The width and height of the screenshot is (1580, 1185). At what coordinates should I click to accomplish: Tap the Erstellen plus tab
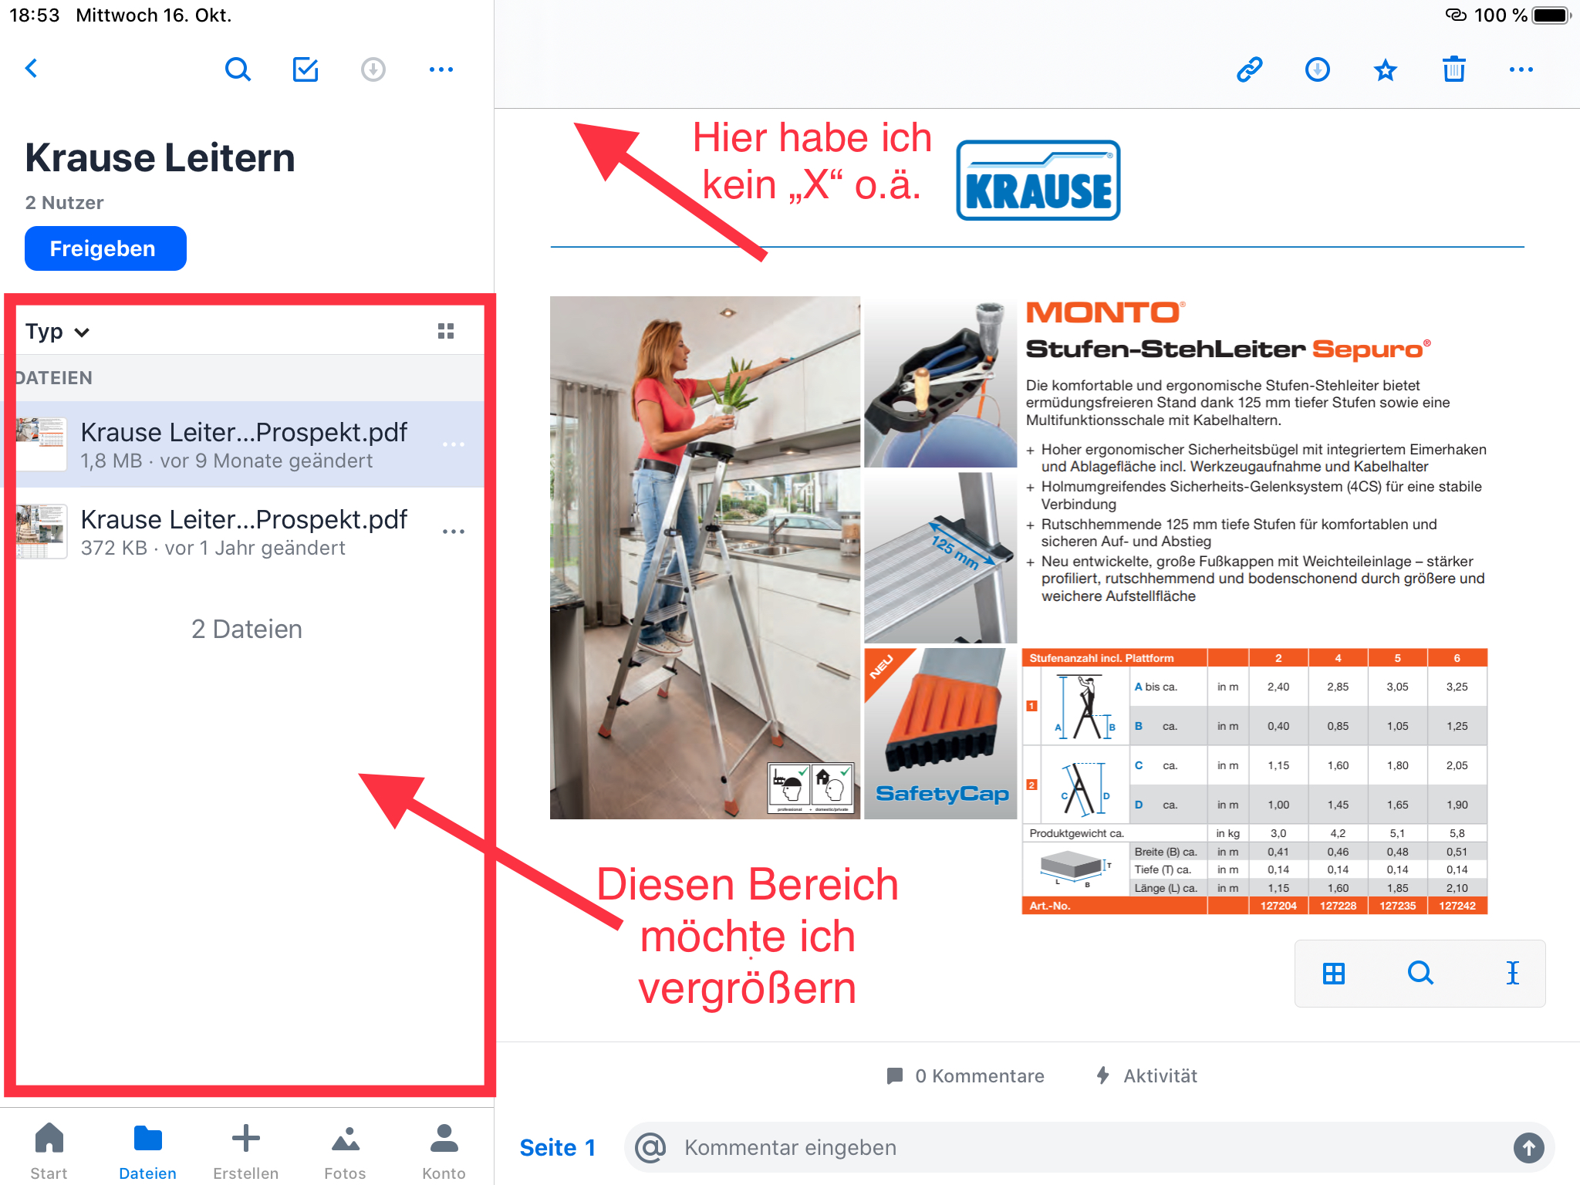tap(245, 1151)
